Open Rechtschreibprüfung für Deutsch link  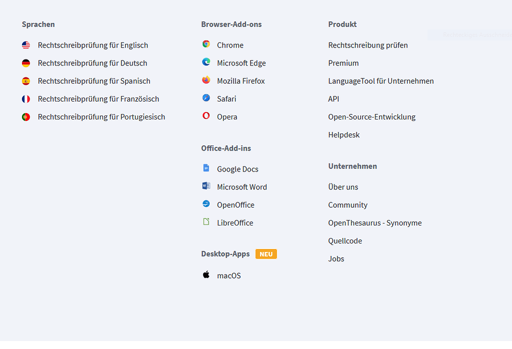click(x=92, y=63)
